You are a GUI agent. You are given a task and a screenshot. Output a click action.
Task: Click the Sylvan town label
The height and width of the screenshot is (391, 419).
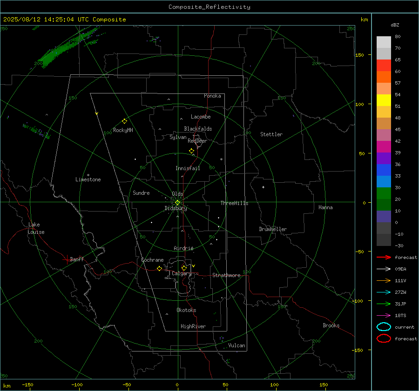coord(178,137)
